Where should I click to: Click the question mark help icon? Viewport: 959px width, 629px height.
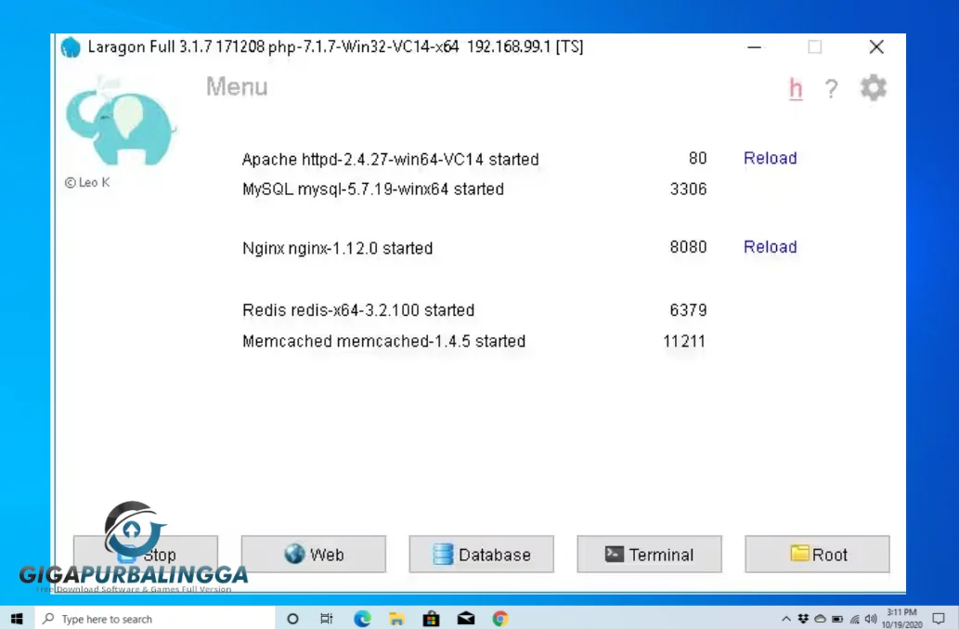point(831,88)
